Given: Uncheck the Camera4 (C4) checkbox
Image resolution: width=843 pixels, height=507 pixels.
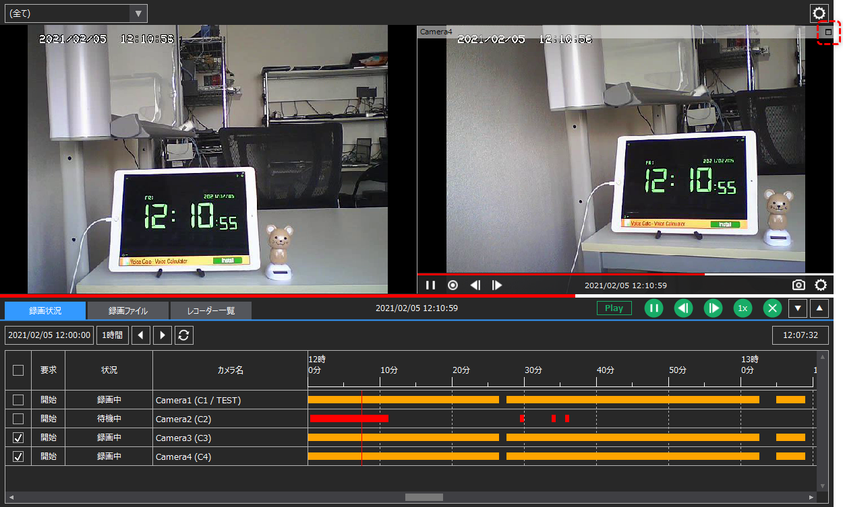Looking at the screenshot, I should pos(18,457).
